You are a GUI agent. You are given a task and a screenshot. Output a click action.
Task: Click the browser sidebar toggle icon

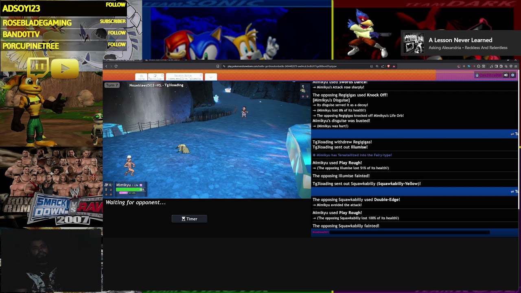pos(496,66)
